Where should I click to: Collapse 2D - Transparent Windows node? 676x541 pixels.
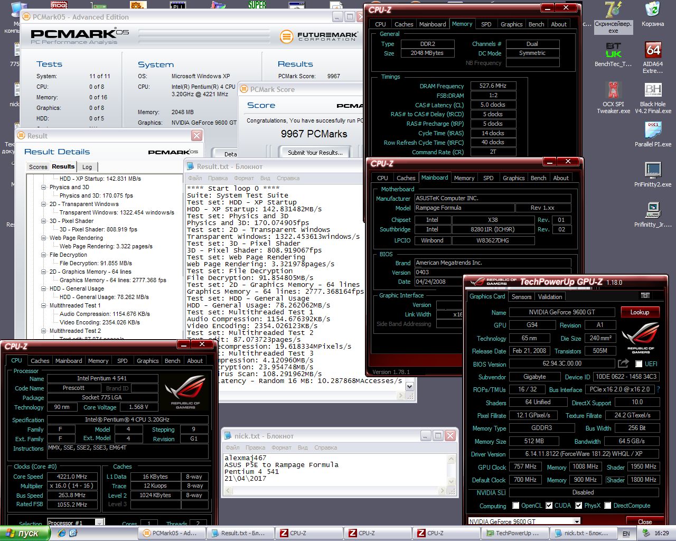44,204
